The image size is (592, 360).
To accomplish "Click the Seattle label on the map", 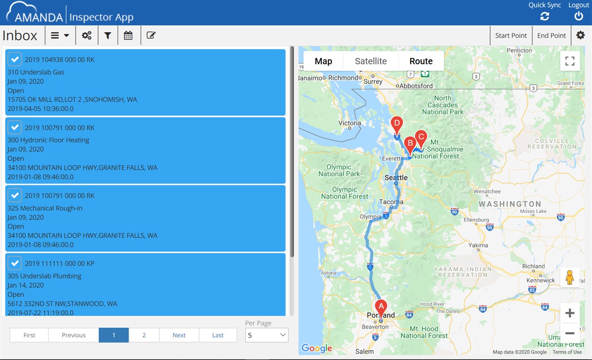I will [x=396, y=177].
